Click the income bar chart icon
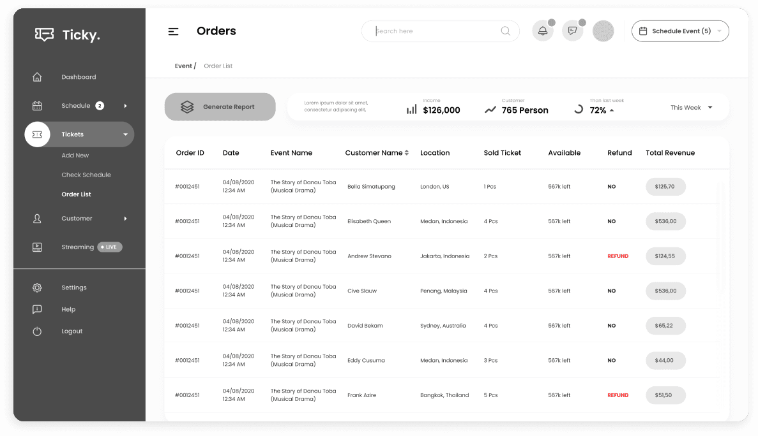 point(411,109)
